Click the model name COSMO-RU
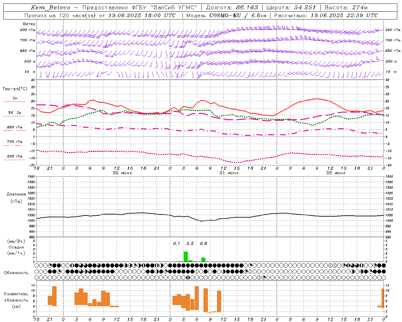402x322 pixels. click(x=225, y=15)
